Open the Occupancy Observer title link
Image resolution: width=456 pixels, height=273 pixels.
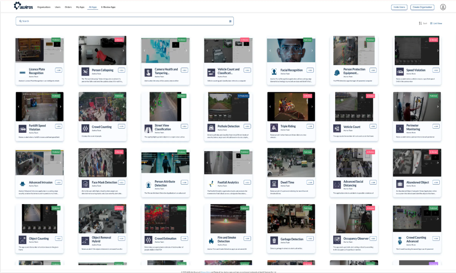point(356,238)
